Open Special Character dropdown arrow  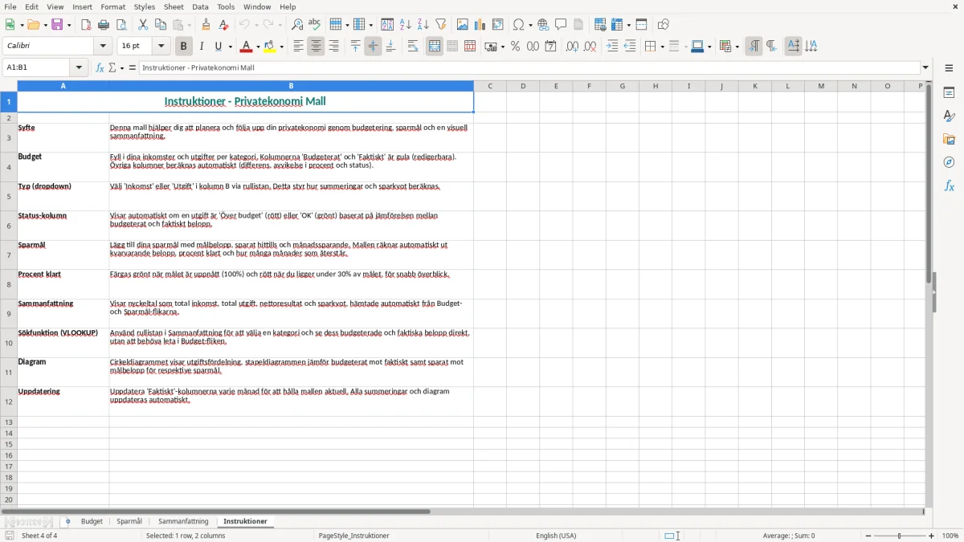coord(530,25)
